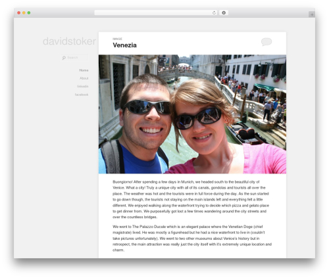Open the About page in the sidebar

(84, 78)
